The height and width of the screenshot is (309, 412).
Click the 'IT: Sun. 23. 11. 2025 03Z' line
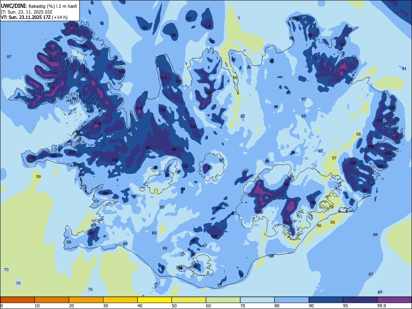[27, 12]
